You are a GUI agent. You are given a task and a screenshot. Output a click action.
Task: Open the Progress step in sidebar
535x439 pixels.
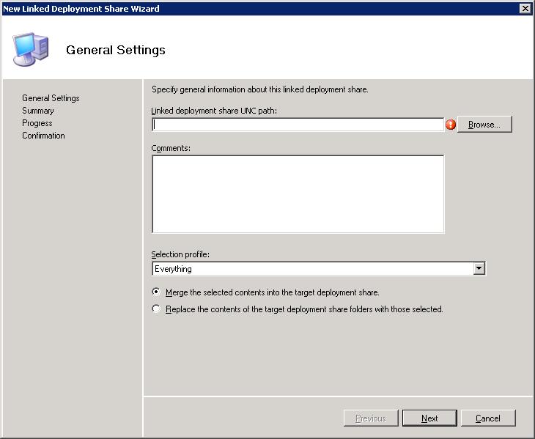click(x=37, y=123)
